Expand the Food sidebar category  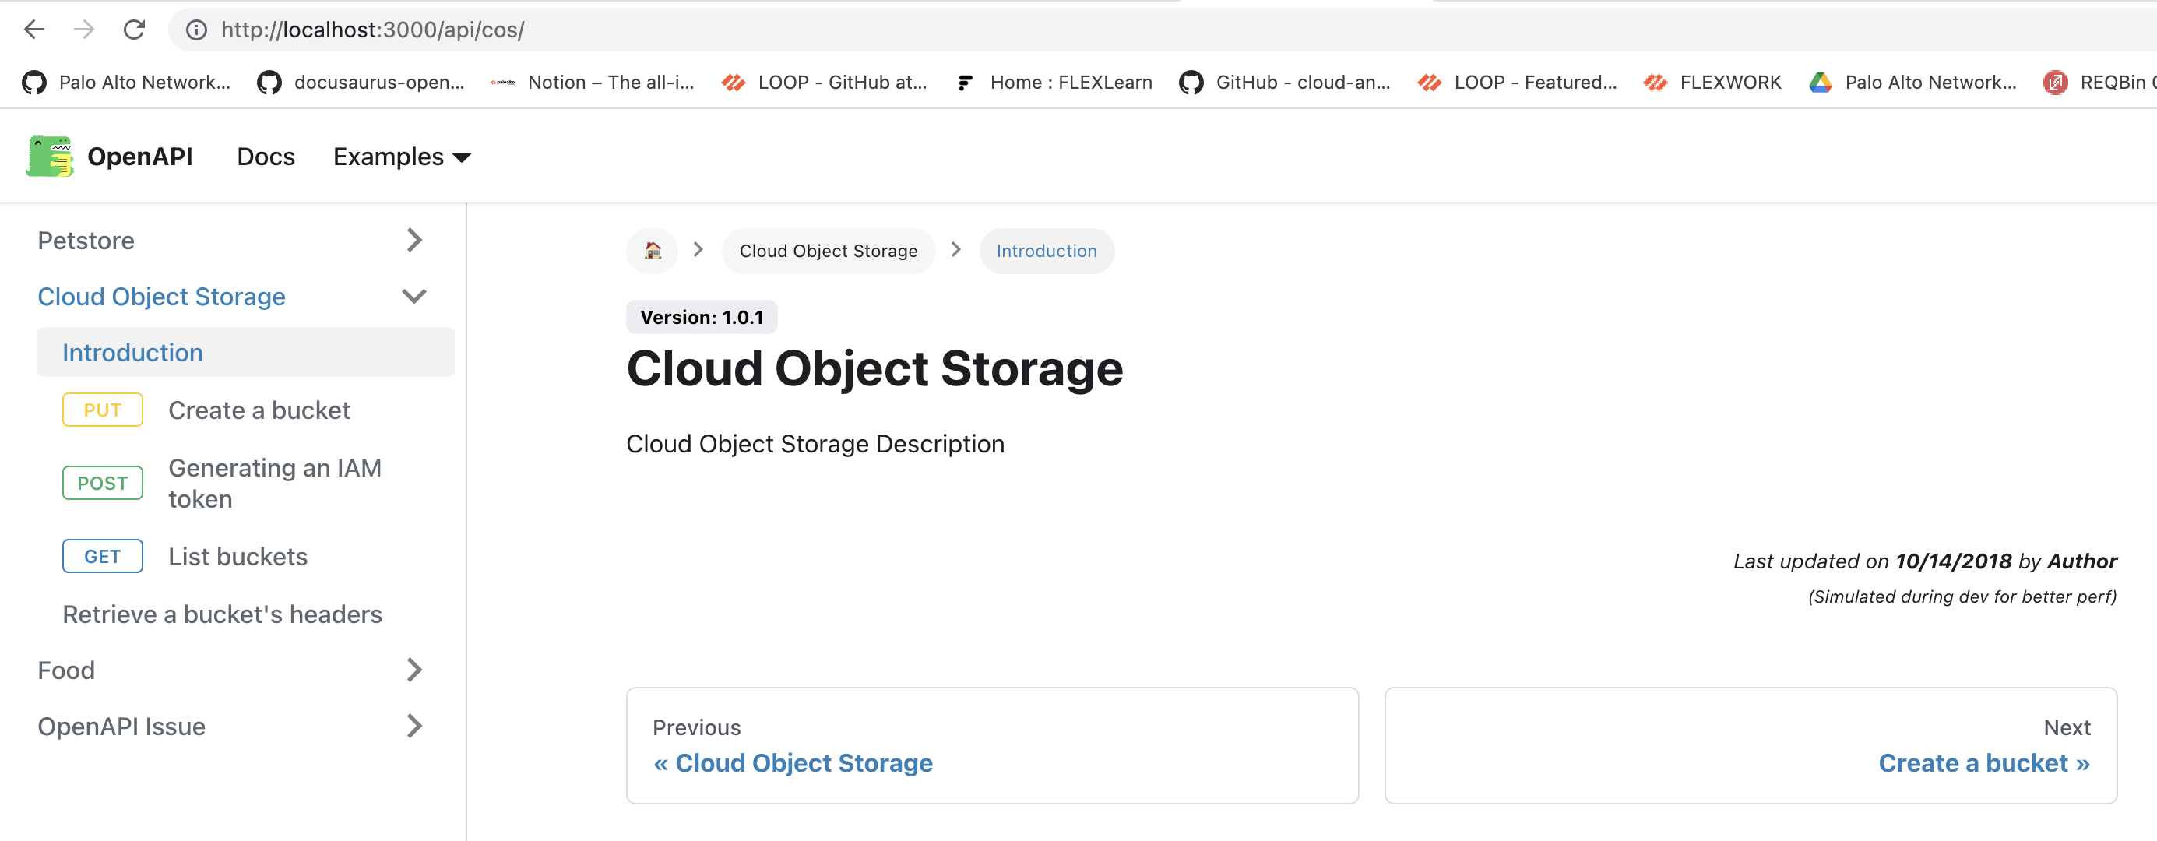(413, 670)
